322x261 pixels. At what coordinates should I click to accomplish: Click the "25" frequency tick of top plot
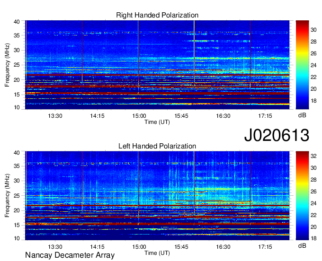tap(17, 65)
